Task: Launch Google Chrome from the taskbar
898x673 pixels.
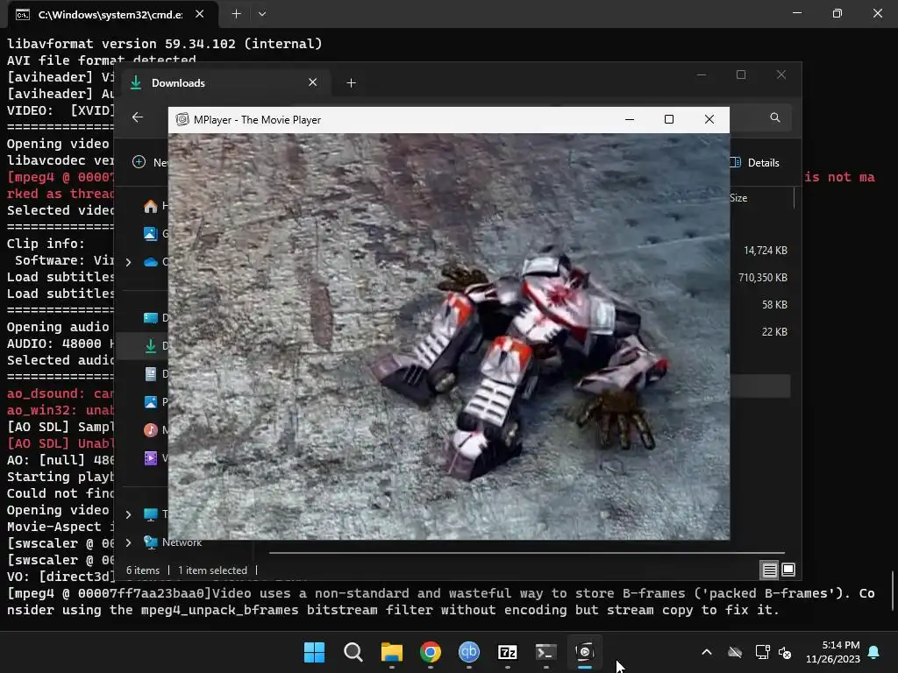Action: point(430,652)
